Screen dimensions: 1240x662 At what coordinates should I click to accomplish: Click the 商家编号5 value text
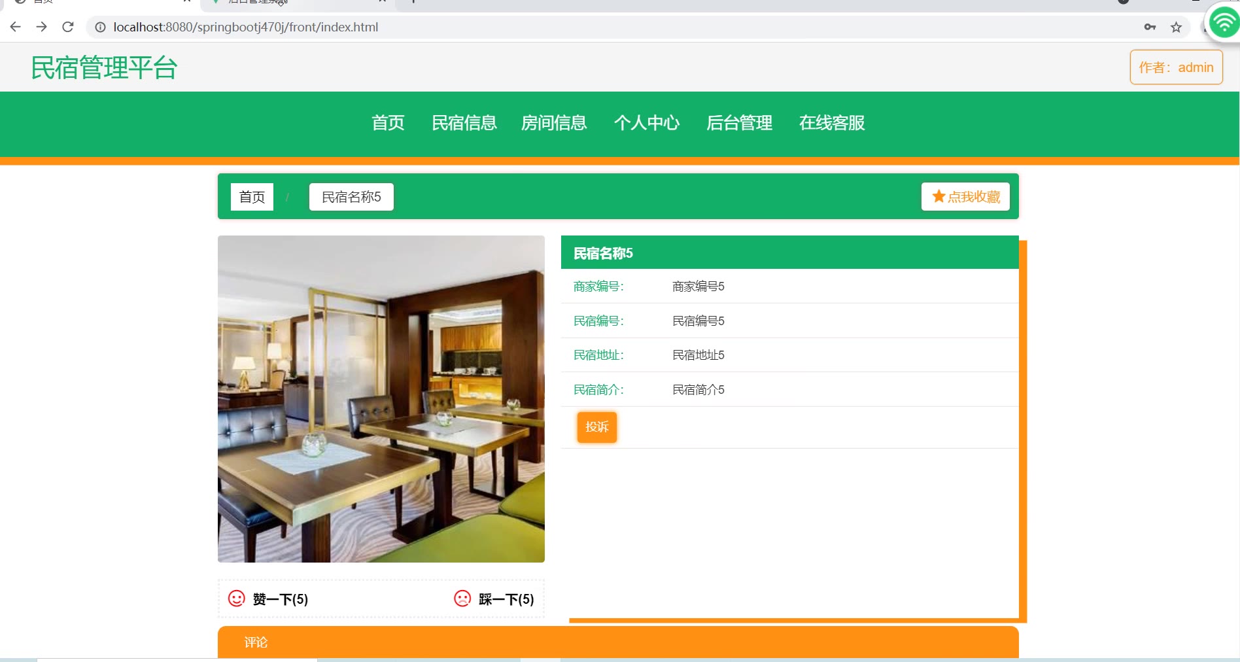click(x=698, y=287)
